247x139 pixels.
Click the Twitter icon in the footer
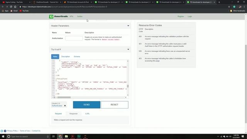tap(2, 131)
